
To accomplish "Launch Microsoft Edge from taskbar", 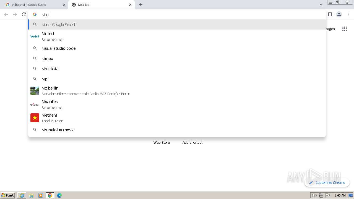I will click(x=59, y=195).
